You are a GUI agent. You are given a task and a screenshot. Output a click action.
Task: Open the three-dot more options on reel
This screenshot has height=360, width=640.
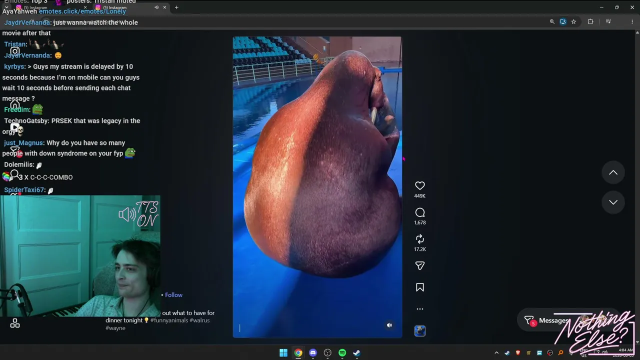420,309
